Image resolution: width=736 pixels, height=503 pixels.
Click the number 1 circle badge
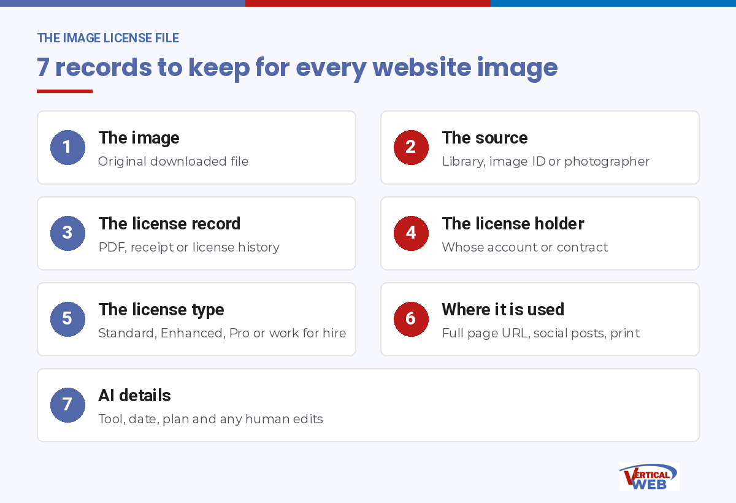[x=67, y=147]
